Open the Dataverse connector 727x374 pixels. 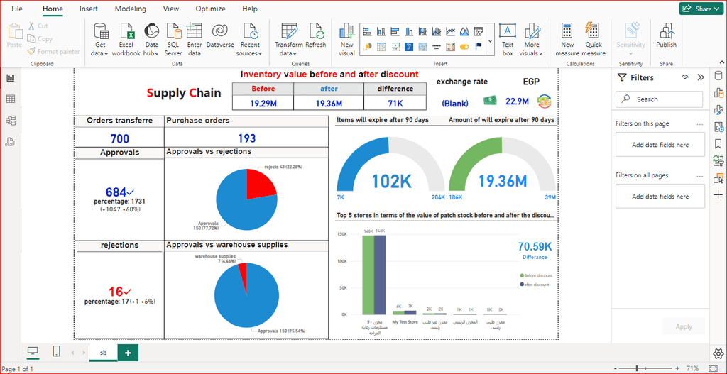220,36
